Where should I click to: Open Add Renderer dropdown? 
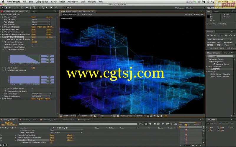[x=41, y=24]
